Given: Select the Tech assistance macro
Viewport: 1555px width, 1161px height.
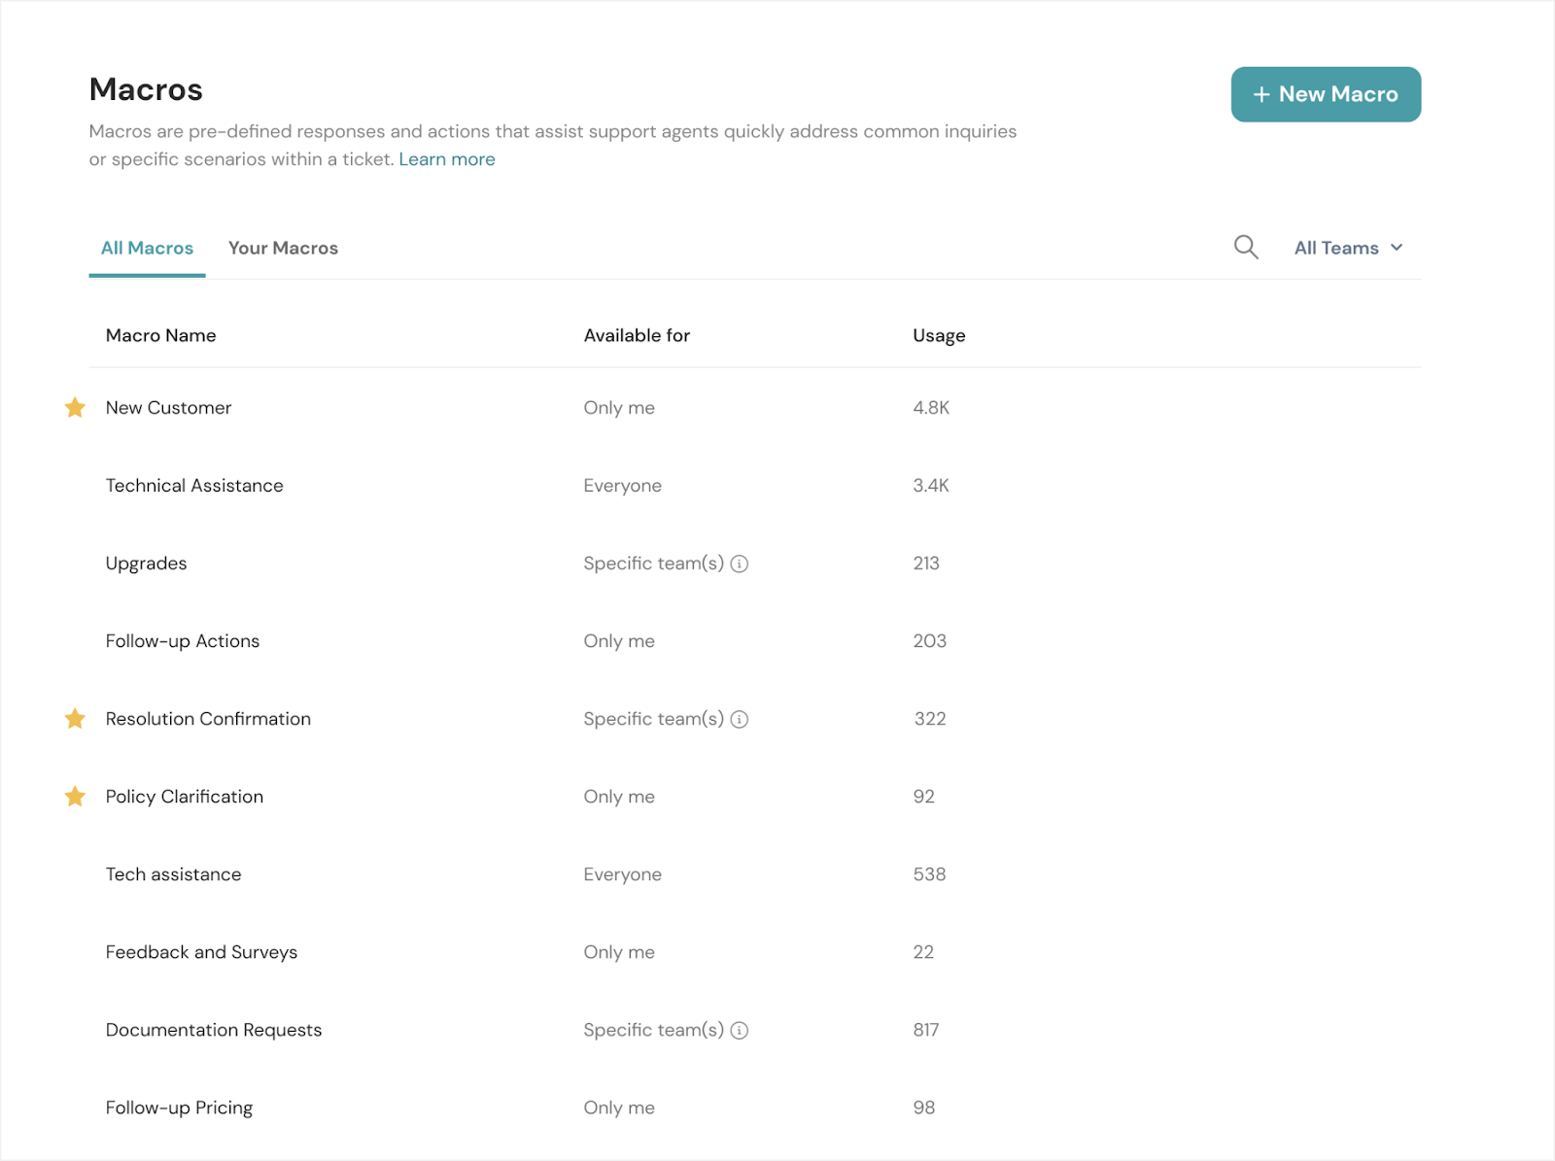Looking at the screenshot, I should coord(173,874).
